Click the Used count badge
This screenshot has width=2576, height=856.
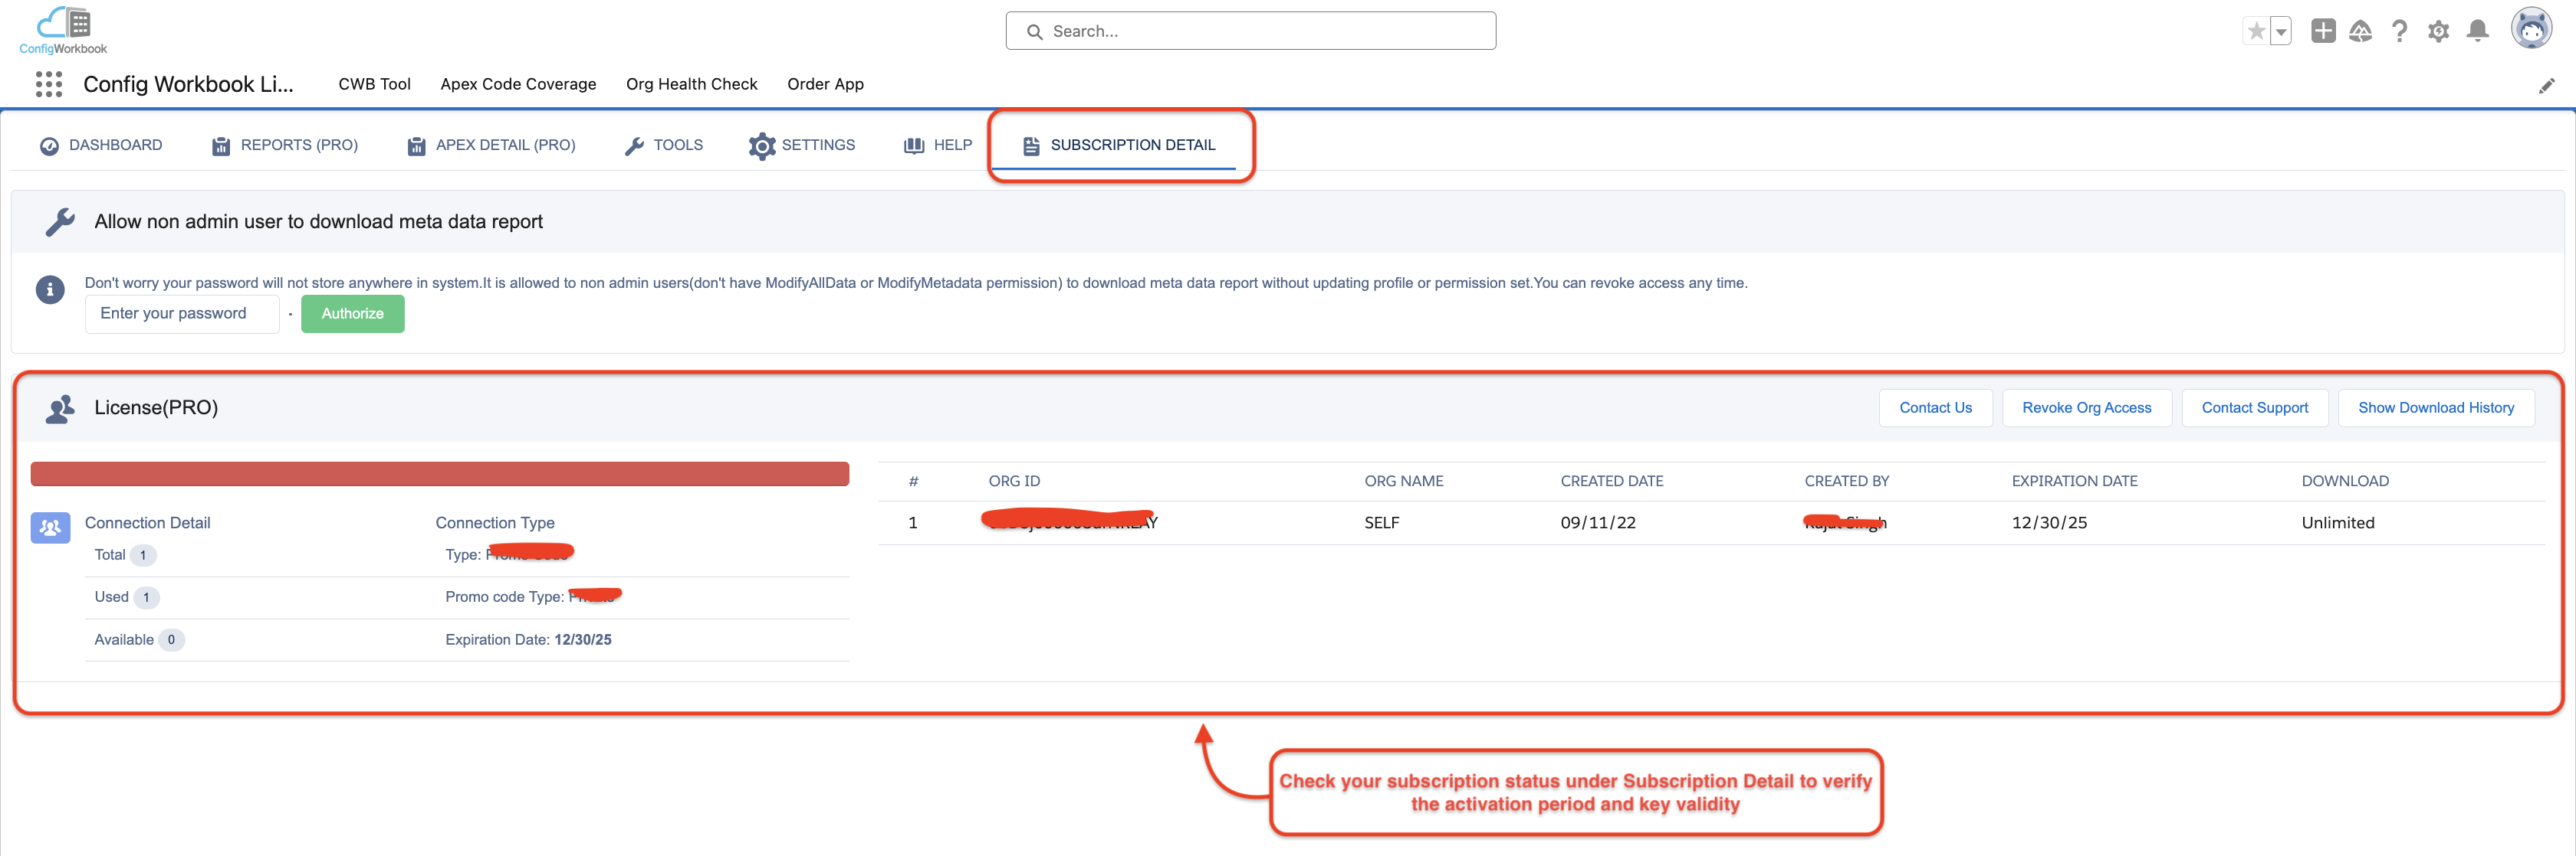(x=146, y=597)
